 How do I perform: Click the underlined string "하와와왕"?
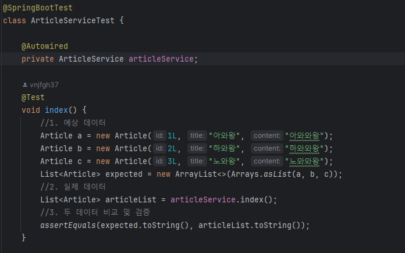(304, 148)
